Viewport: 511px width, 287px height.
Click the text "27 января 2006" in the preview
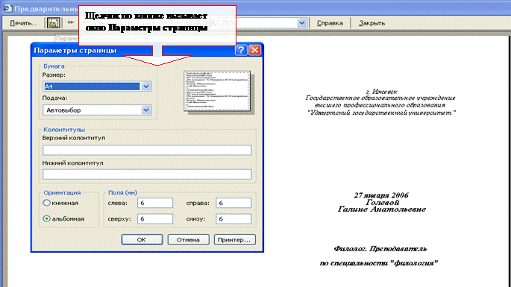click(381, 195)
